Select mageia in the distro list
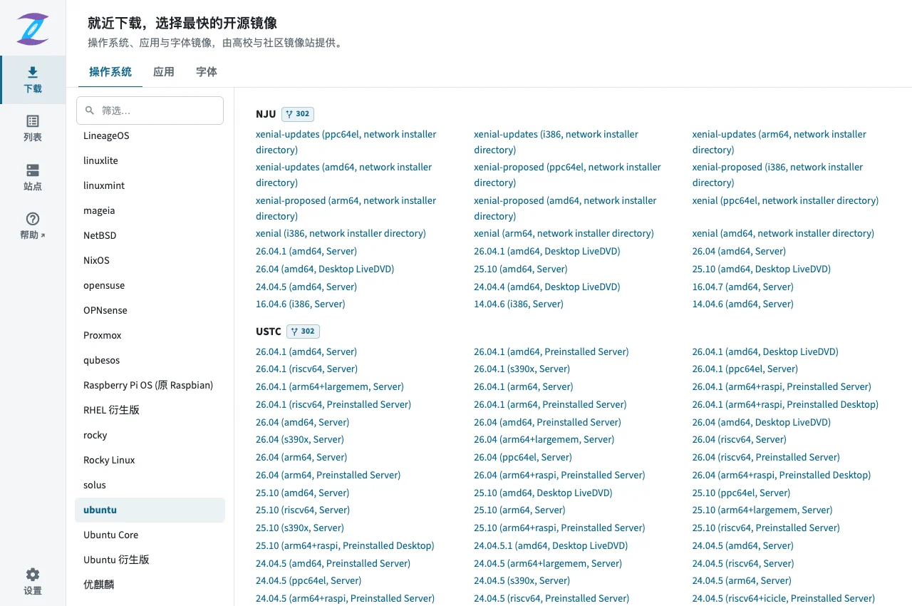The width and height of the screenshot is (912, 606). coord(150,210)
